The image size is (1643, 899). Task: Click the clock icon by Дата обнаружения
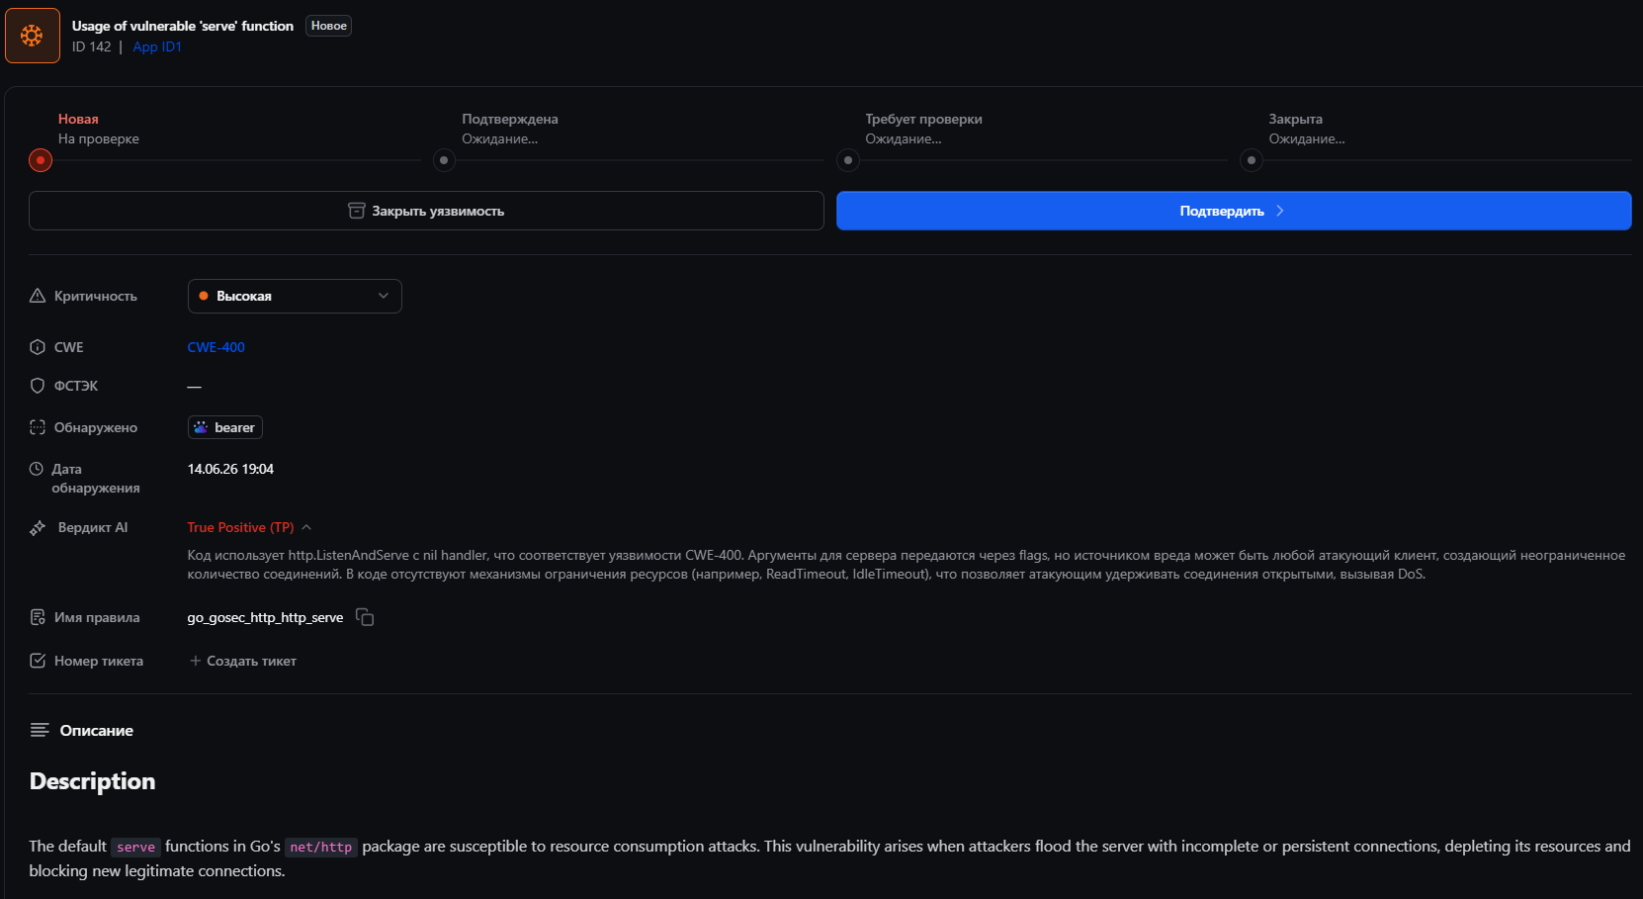point(37,469)
